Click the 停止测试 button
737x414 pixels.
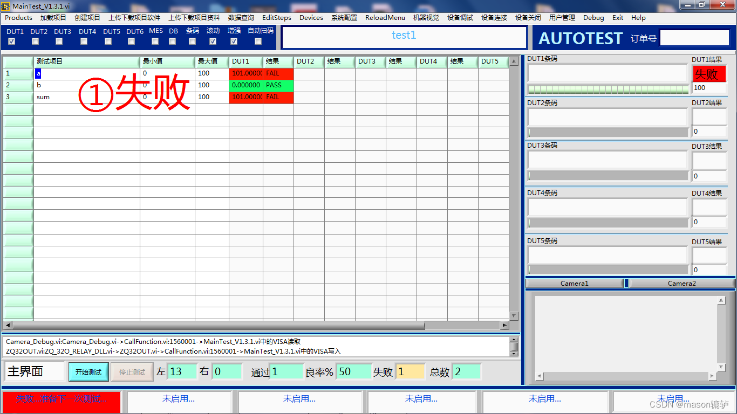click(132, 372)
